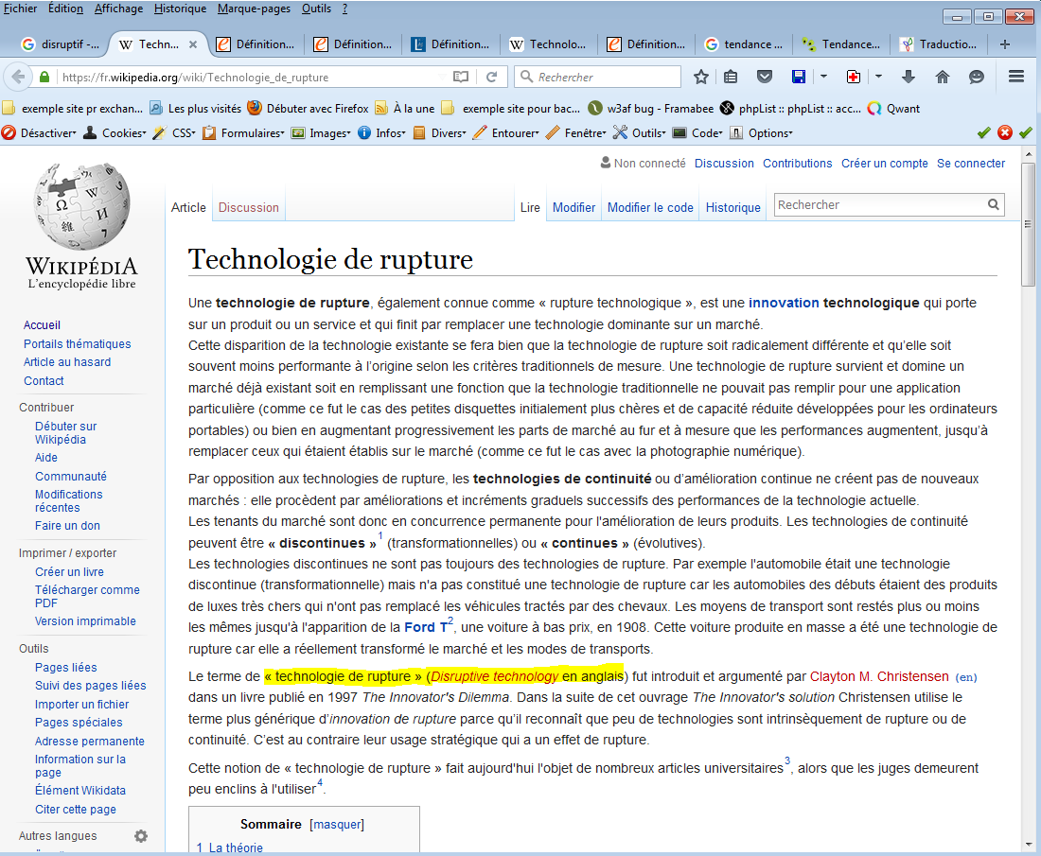Toggle reader view book icon
Screen dimensions: 1041x856
click(x=461, y=77)
